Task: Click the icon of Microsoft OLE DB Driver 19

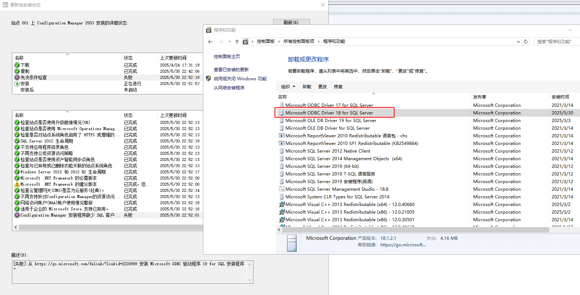Action: (x=281, y=120)
